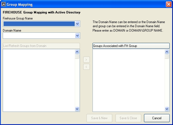Click the Groups Associated with FH Group header
This screenshot has height=125, width=173.
point(131,46)
